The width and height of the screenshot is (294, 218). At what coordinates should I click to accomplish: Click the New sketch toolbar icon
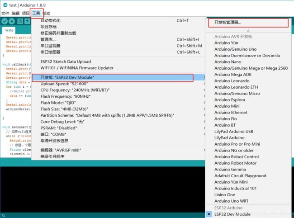click(x=20, y=21)
